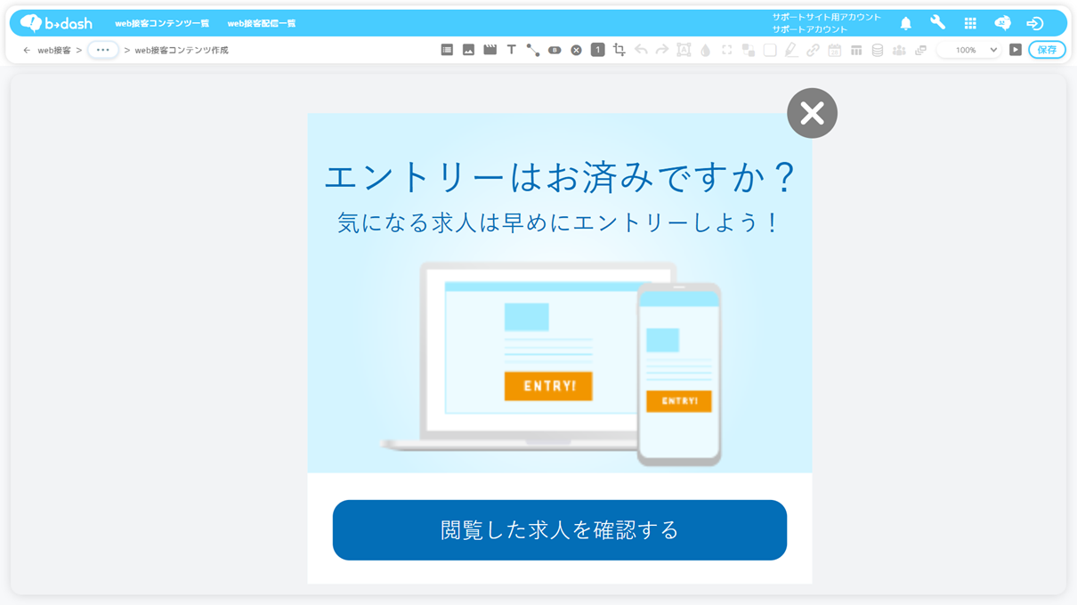Expand the breadcrumb ellipsis menu

pyautogui.click(x=103, y=50)
